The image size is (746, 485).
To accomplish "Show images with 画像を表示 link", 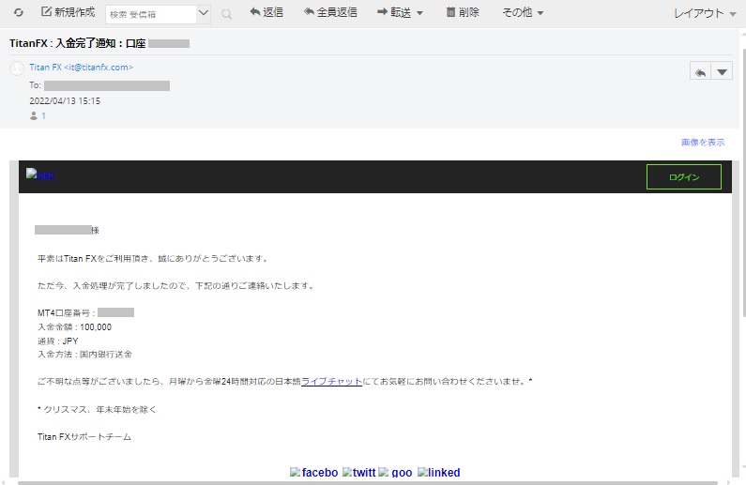I will 703,143.
